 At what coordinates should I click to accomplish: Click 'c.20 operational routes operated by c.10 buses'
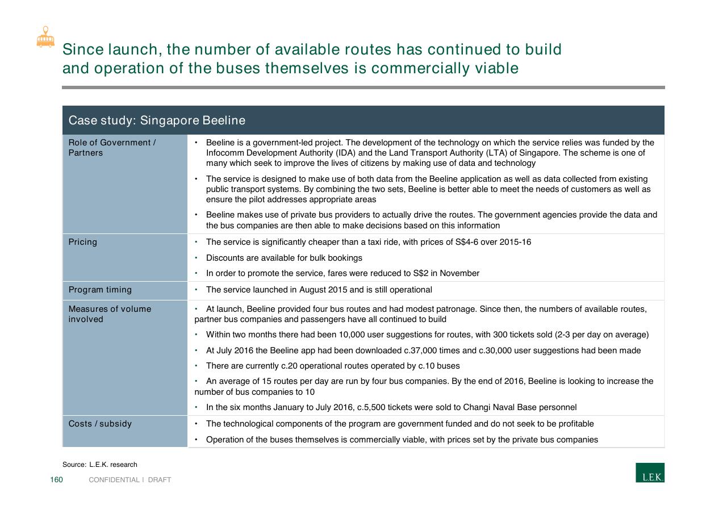point(333,366)
